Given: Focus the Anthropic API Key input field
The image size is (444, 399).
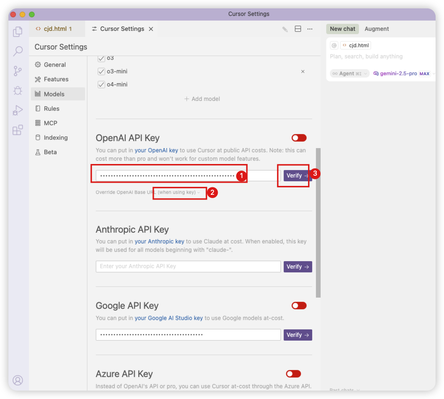Looking at the screenshot, I should click(188, 267).
